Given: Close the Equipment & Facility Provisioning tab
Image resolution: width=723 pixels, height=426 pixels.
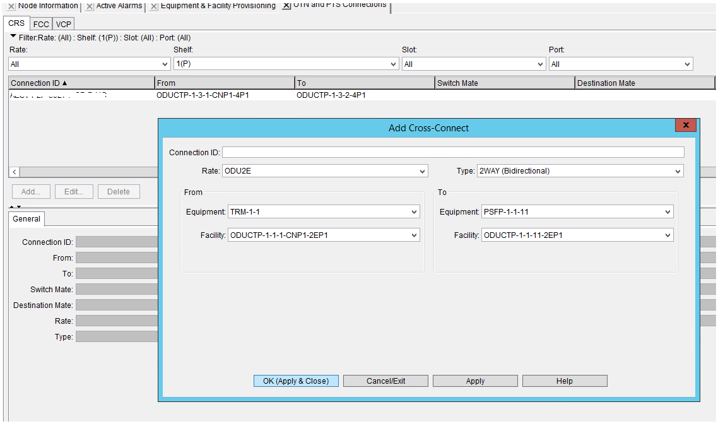Looking at the screenshot, I should (x=153, y=6).
